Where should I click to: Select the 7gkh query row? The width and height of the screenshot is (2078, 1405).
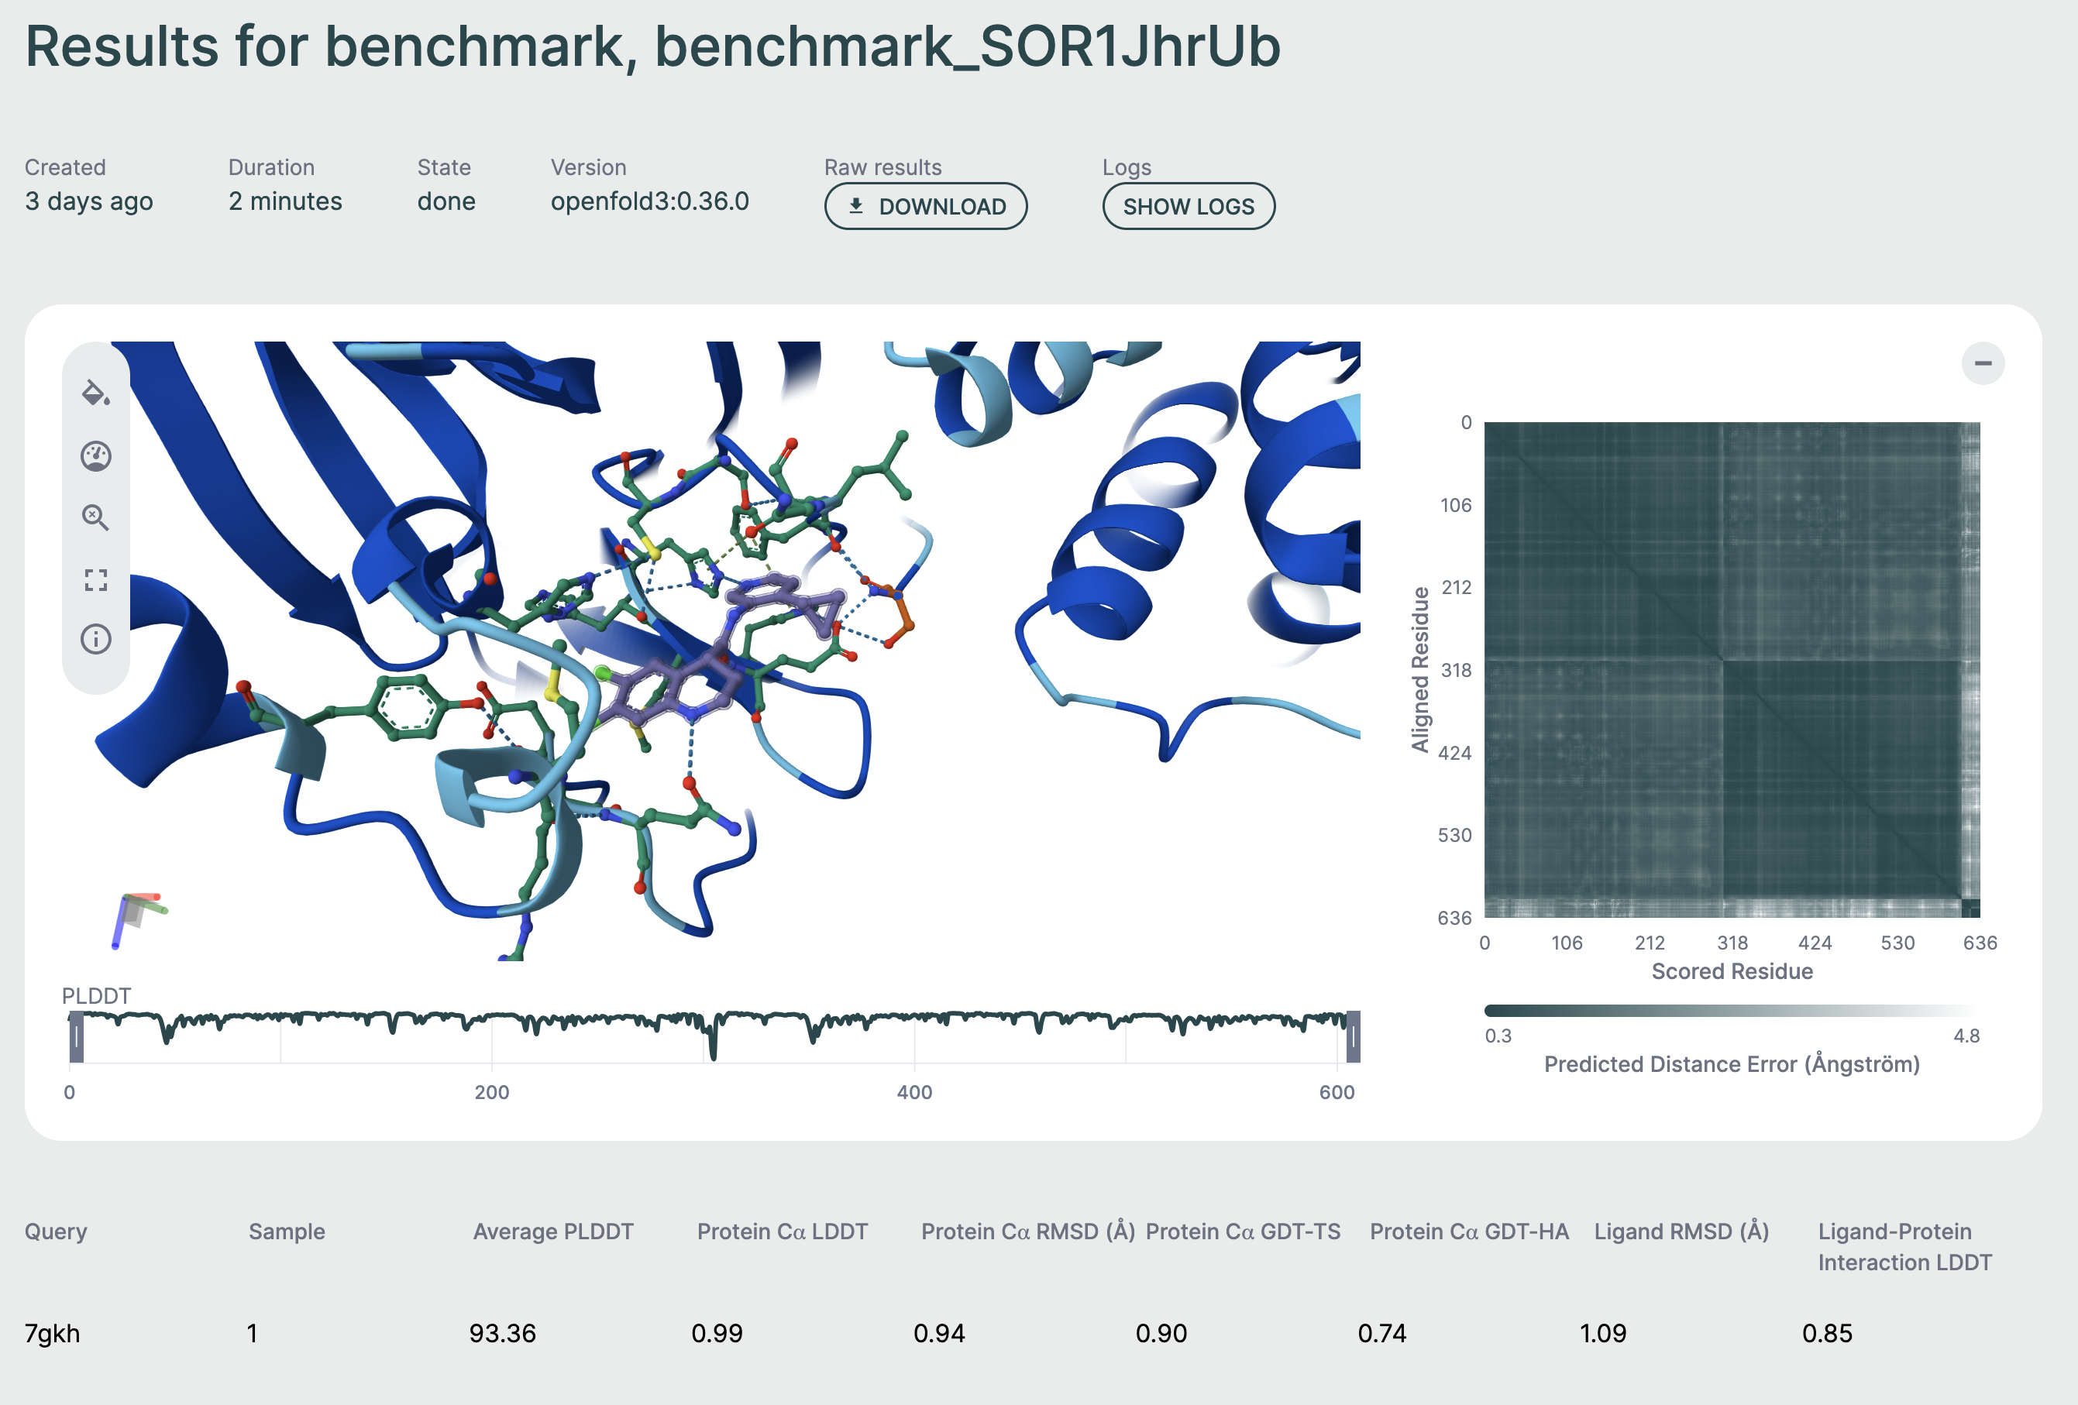(x=52, y=1334)
